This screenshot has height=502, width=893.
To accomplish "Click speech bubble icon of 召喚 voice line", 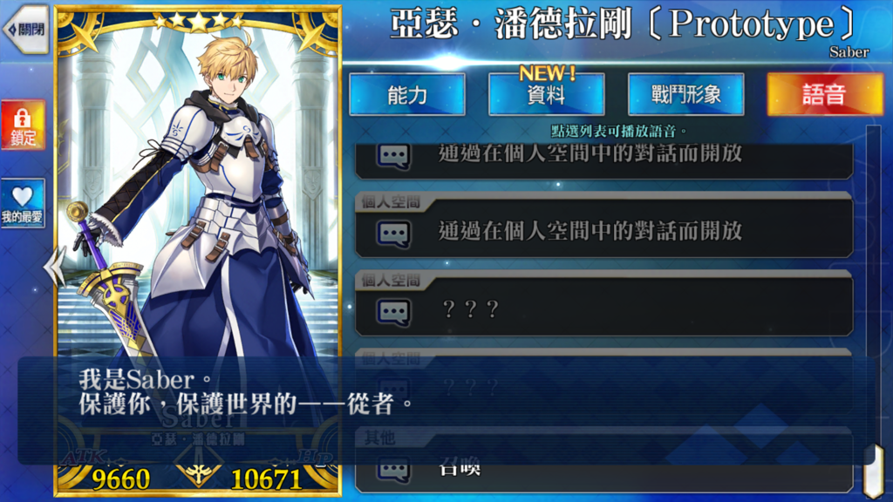I will [x=393, y=470].
